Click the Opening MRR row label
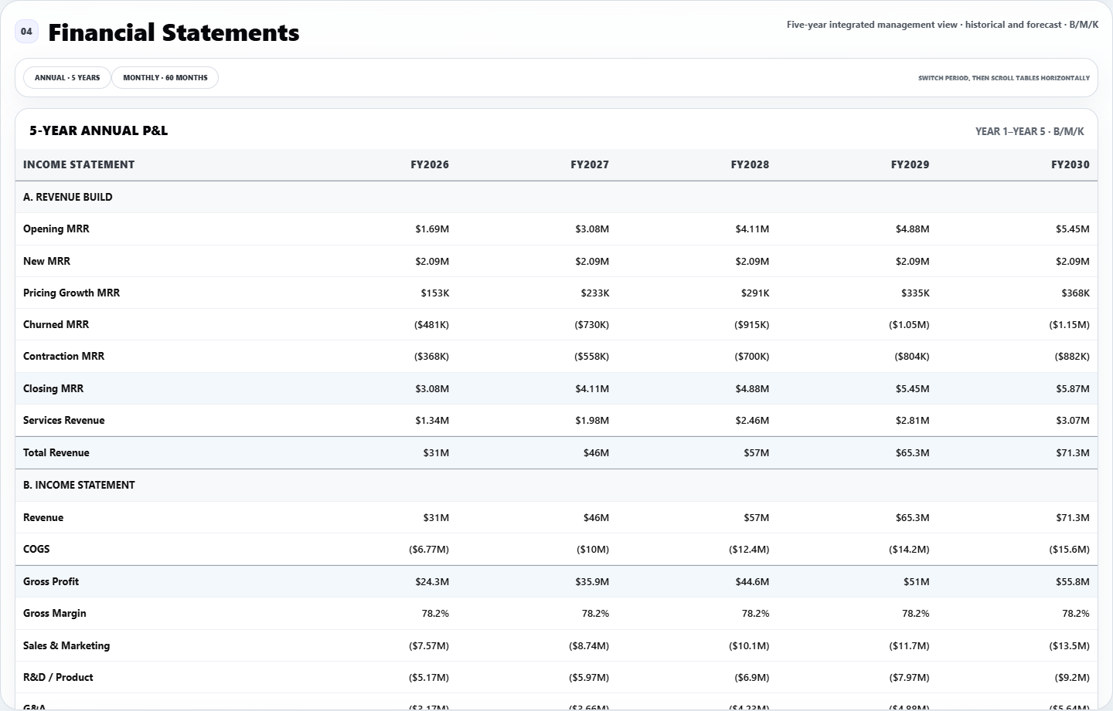Viewport: 1113px width, 711px height. point(56,229)
